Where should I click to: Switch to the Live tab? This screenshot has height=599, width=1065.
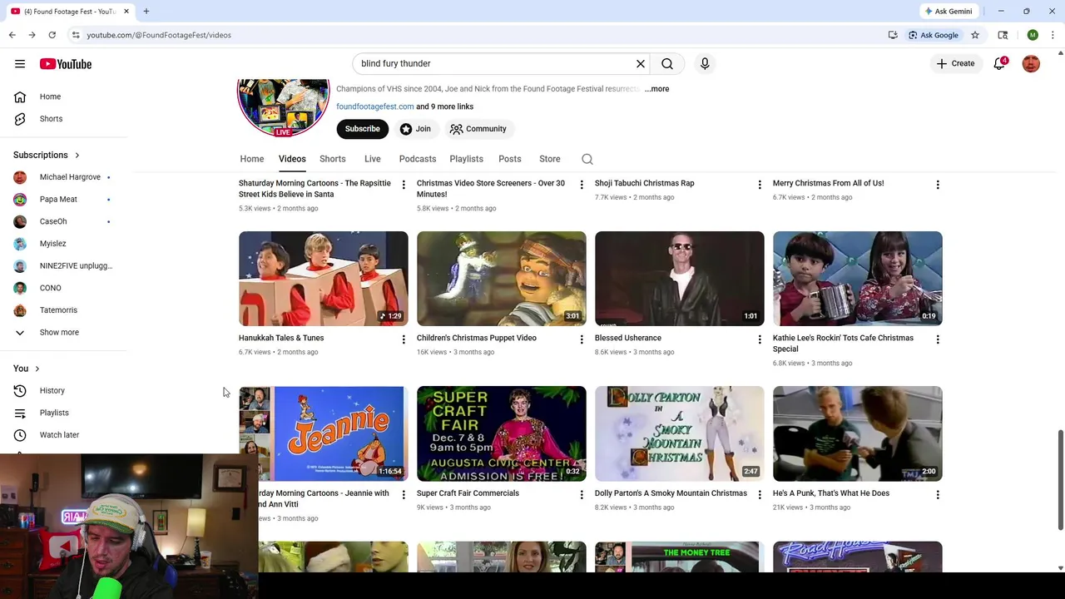[x=372, y=159]
